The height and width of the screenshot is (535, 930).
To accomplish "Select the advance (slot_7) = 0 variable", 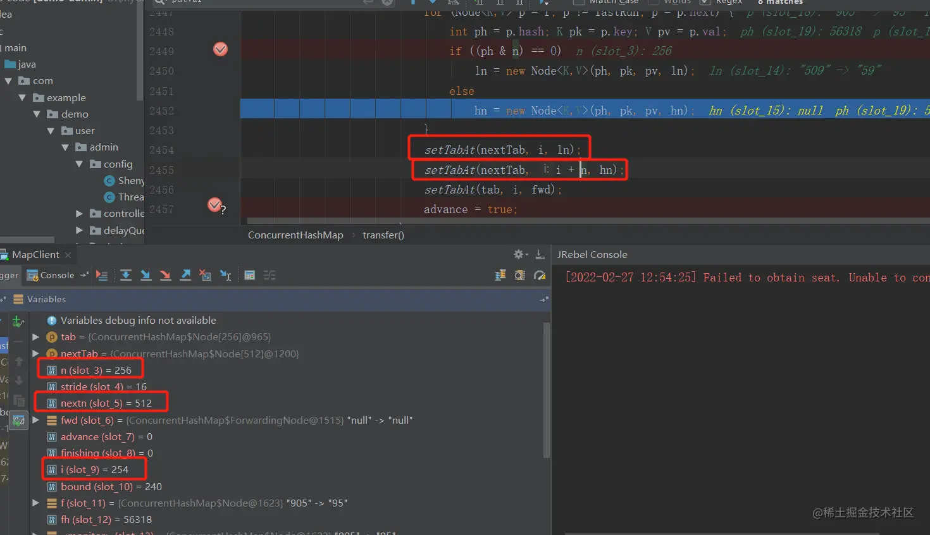I will point(106,436).
